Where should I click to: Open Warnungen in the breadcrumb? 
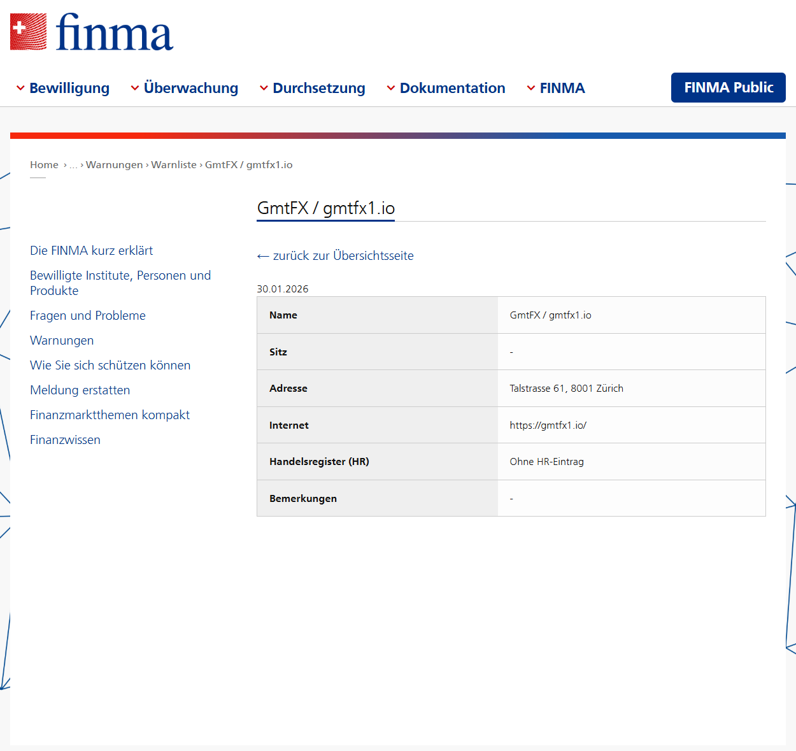[115, 164]
